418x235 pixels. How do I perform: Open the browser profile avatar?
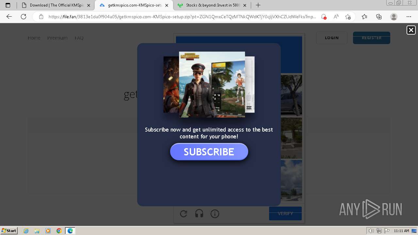[394, 17]
